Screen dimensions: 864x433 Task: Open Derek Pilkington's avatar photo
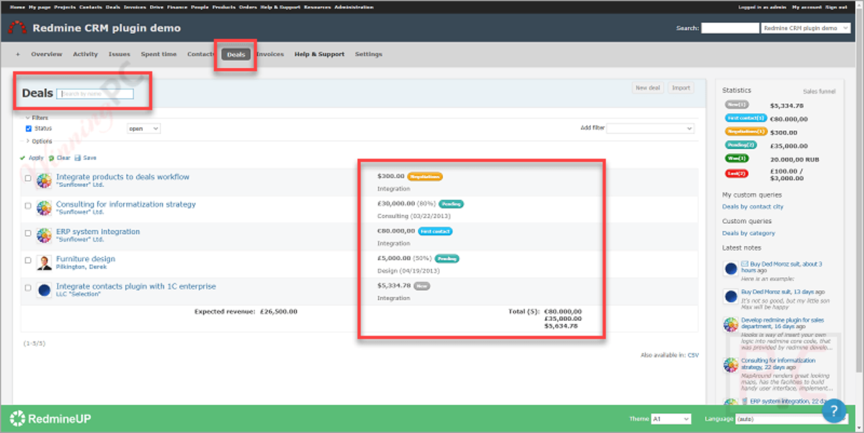point(44,263)
